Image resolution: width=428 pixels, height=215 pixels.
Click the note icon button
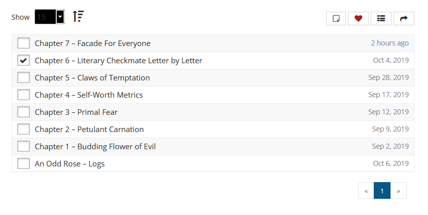point(336,19)
